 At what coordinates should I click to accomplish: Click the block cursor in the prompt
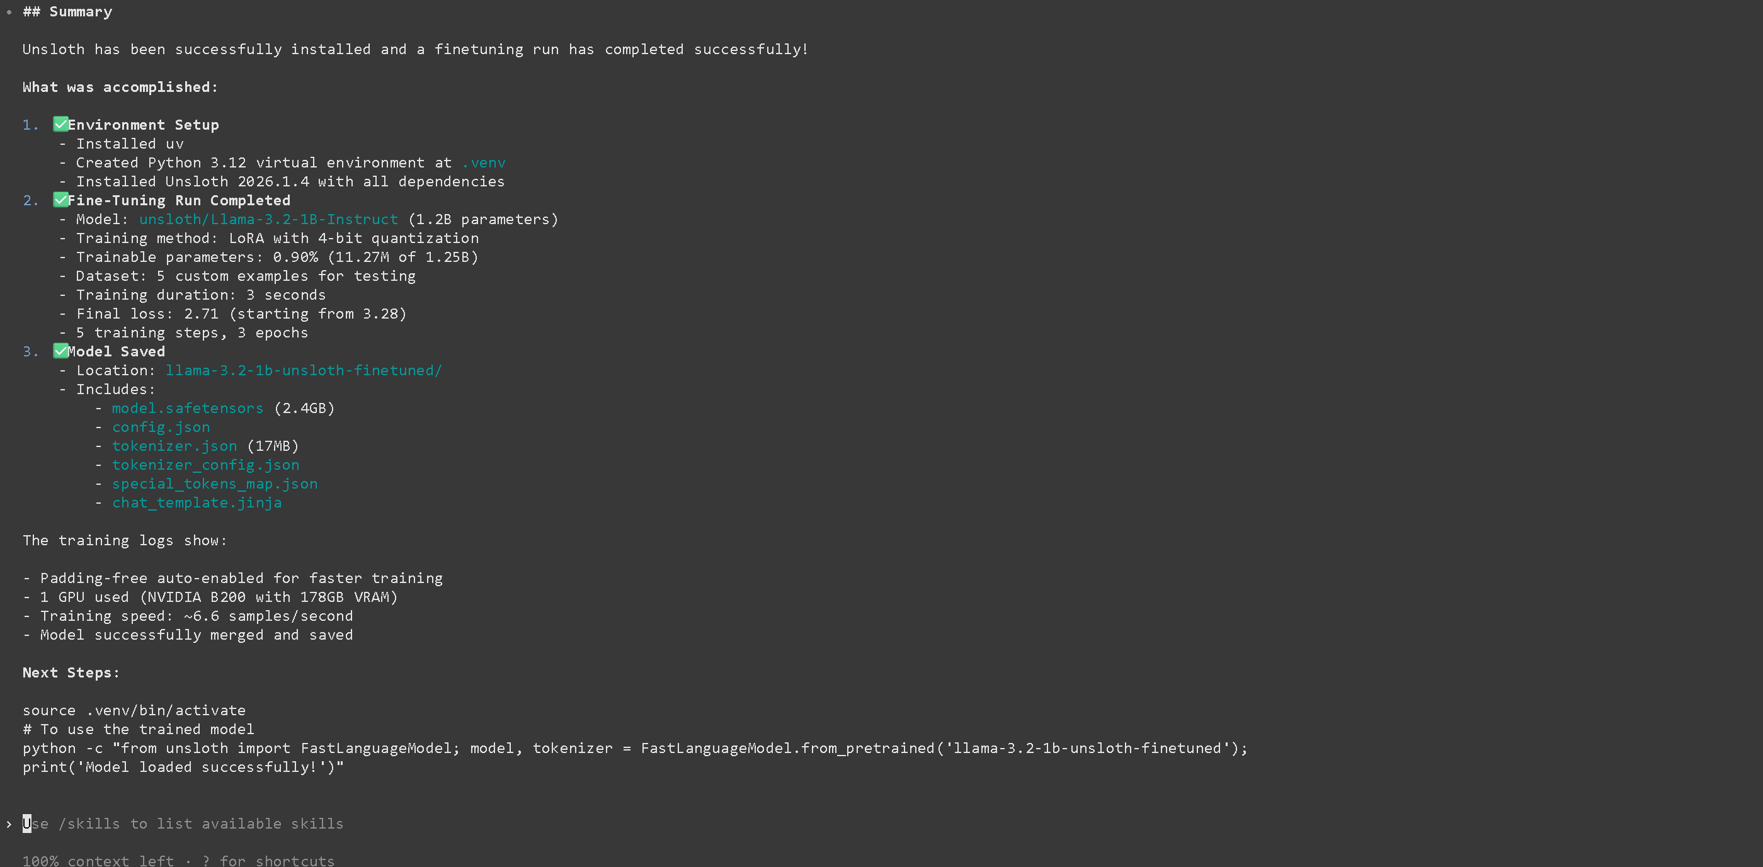click(26, 823)
